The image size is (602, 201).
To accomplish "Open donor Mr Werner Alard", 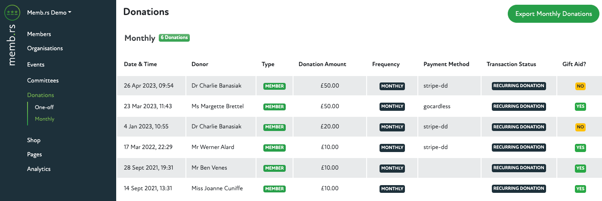I will (x=213, y=147).
